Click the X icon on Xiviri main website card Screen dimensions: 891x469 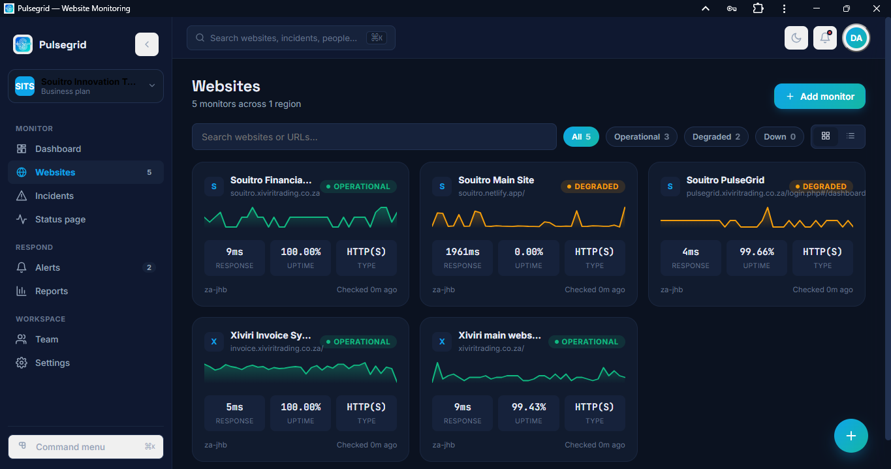[442, 342]
